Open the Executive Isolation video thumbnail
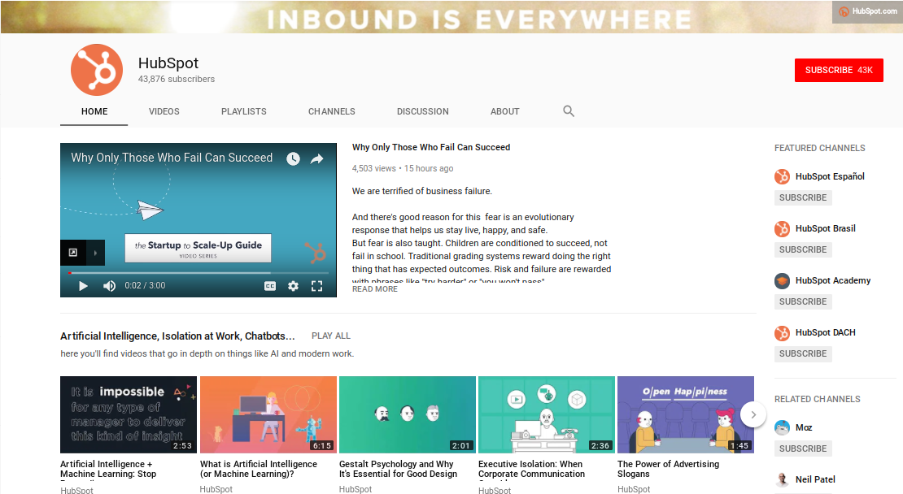The width and height of the screenshot is (903, 494). tap(547, 414)
